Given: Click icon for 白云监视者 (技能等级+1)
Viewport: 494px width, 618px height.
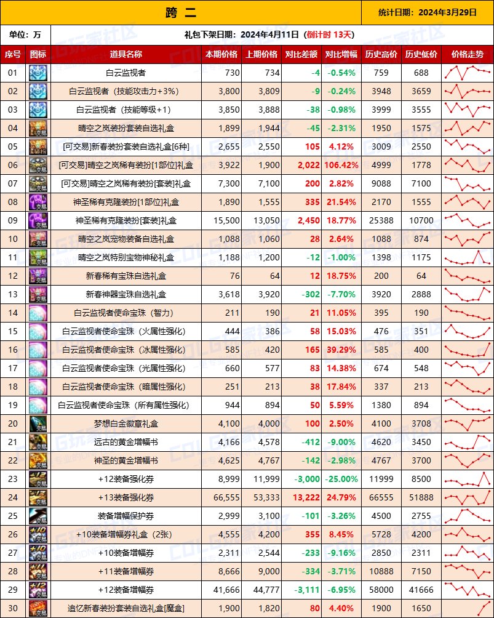Looking at the screenshot, I should tap(38, 110).
